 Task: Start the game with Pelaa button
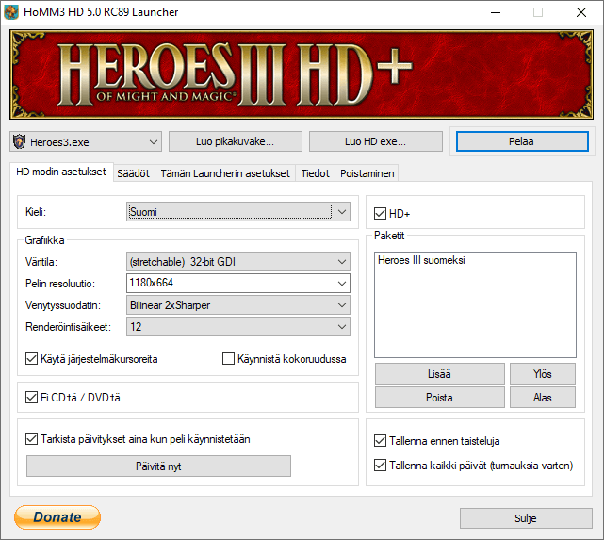(521, 141)
